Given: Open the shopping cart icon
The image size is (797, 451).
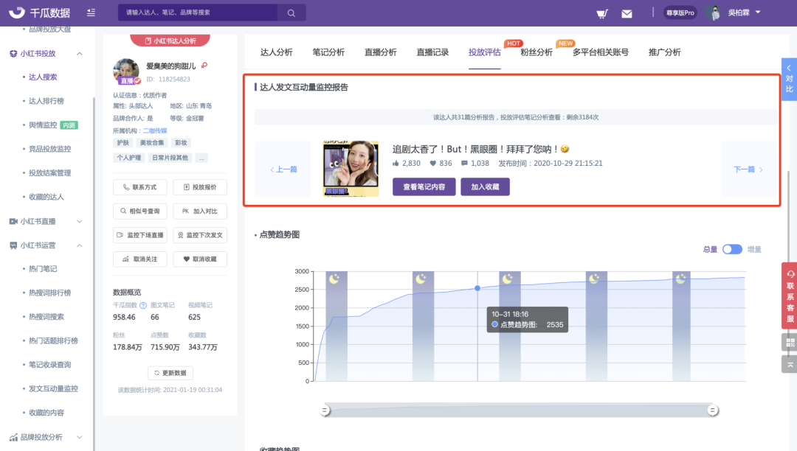Looking at the screenshot, I should 602,13.
